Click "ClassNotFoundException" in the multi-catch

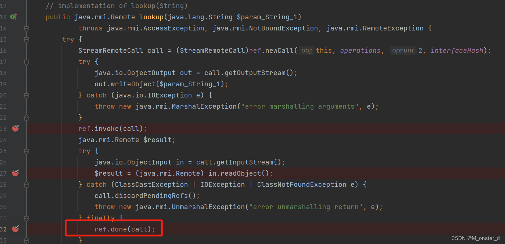302,184
